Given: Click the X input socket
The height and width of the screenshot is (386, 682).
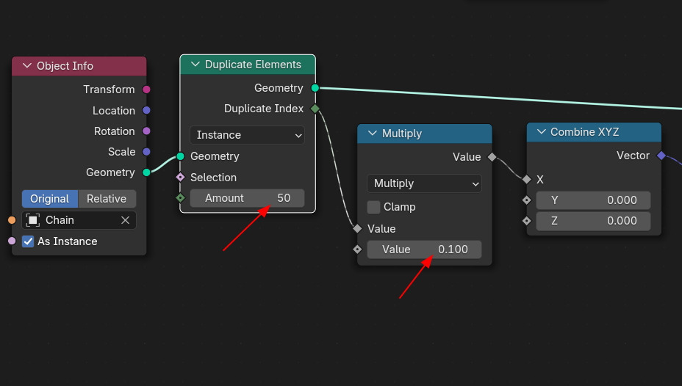Looking at the screenshot, I should click(527, 179).
